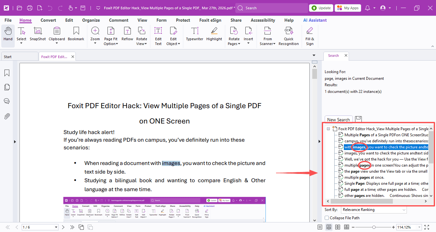
Task: Run Quick Recognition OCR
Action: [x=289, y=36]
